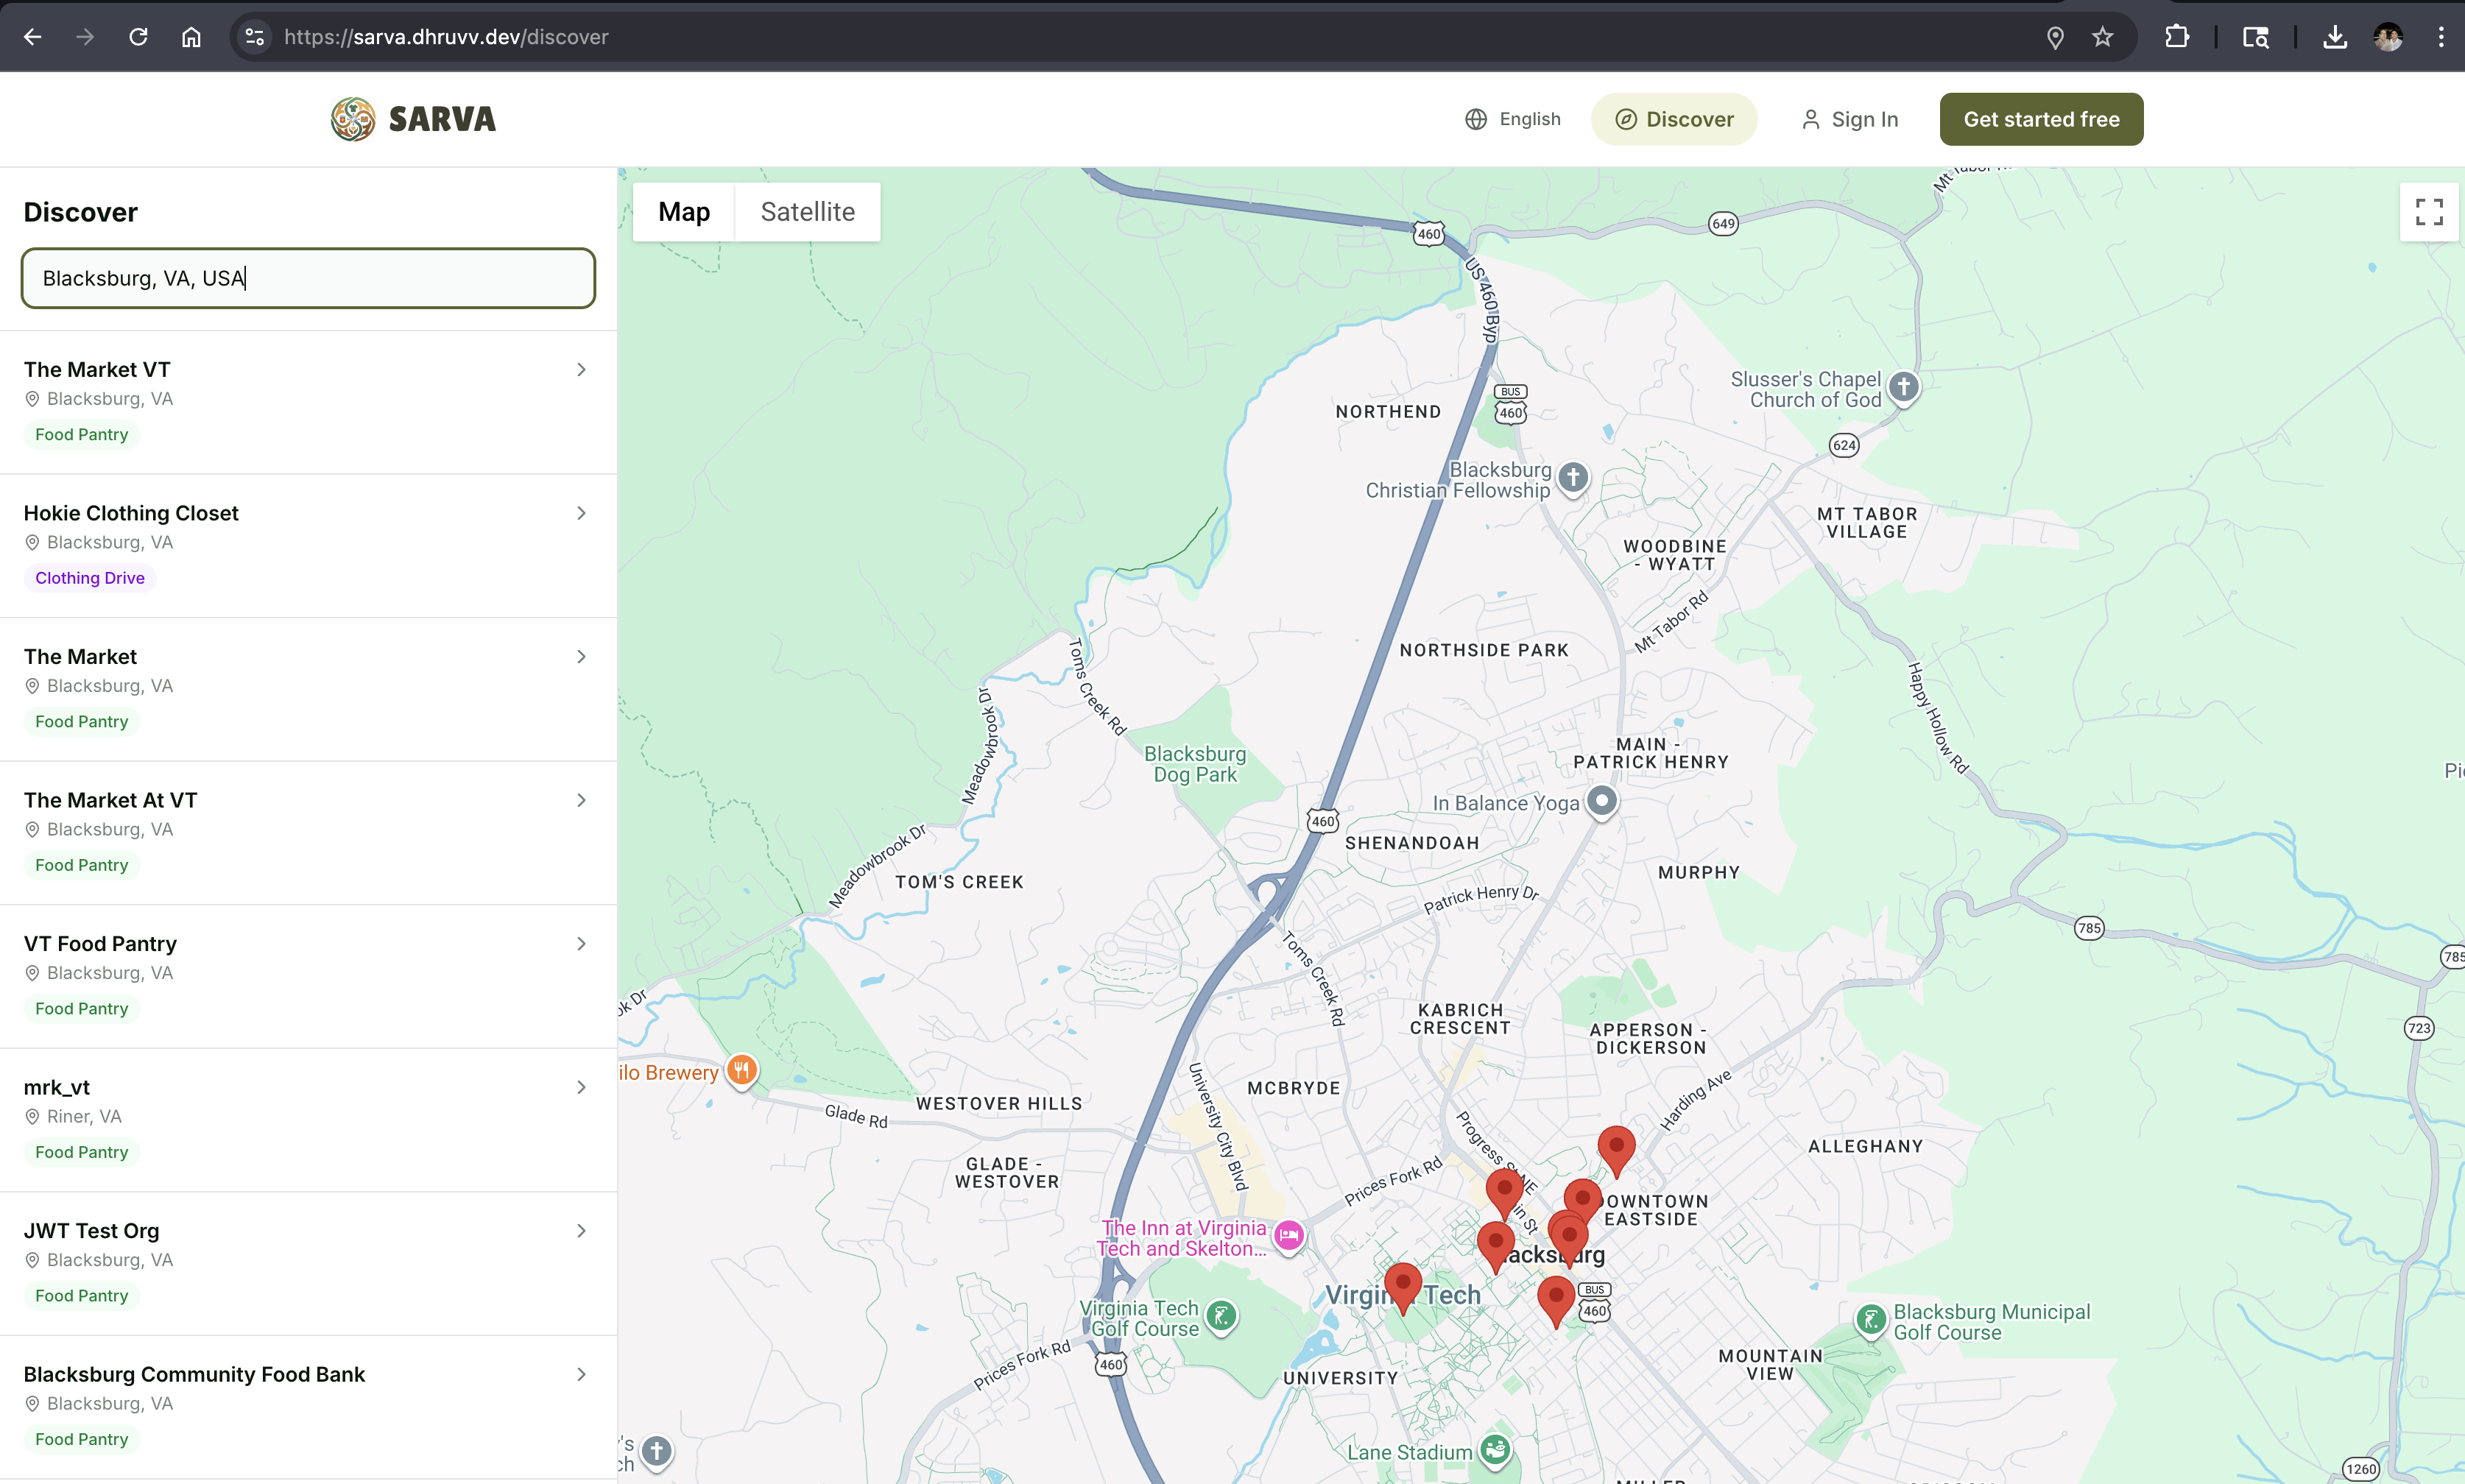Click The Inn at Virginia Tech hotel marker
Screen dimensions: 2465x1484
click(1288, 1236)
